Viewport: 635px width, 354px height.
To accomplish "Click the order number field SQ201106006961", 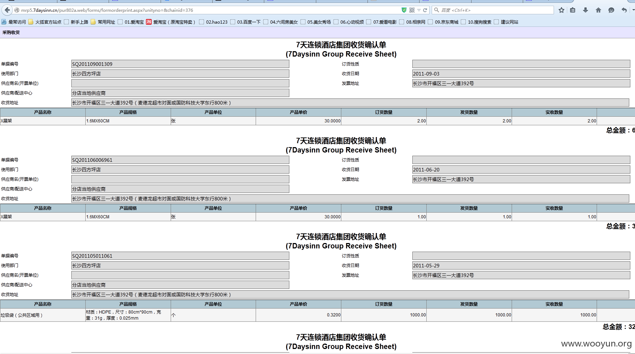I will pyautogui.click(x=180, y=160).
